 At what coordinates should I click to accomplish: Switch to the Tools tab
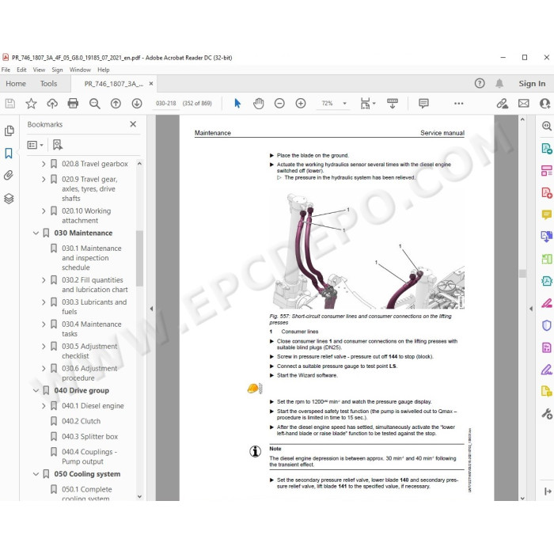click(48, 84)
